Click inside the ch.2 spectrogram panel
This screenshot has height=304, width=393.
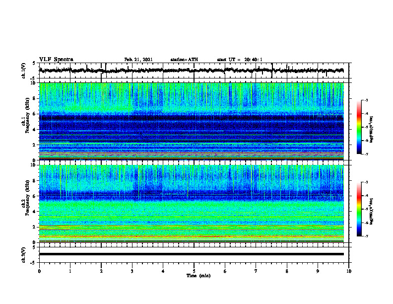[x=191, y=204]
